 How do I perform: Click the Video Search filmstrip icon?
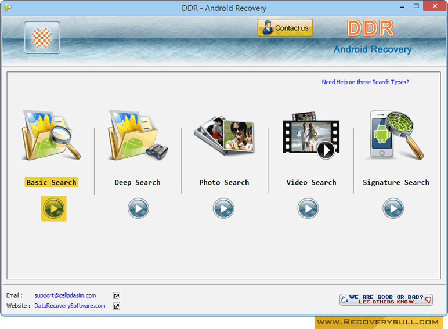click(x=311, y=135)
